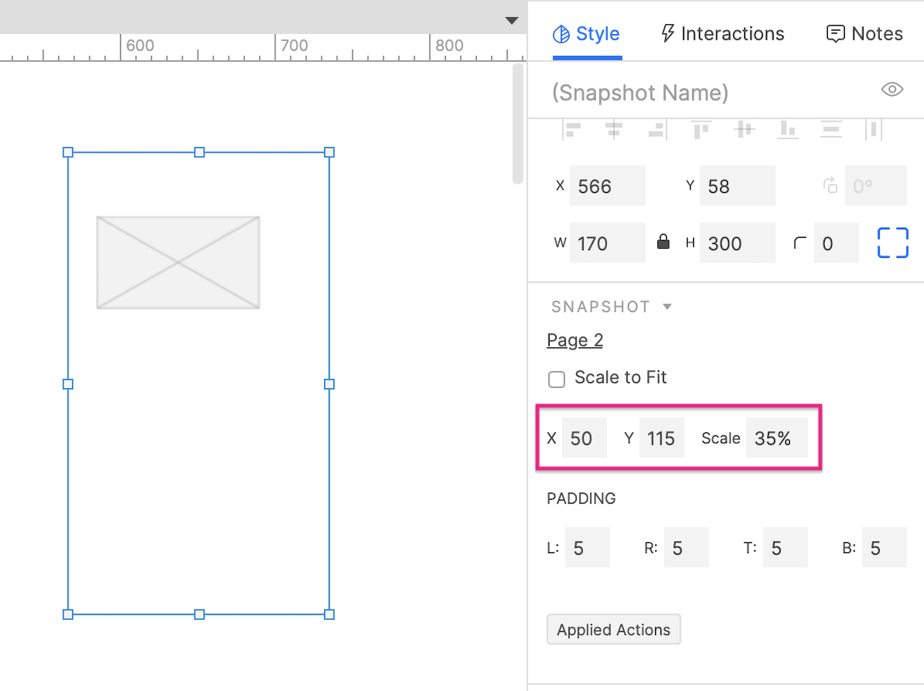Click the corner radius field showing 0
This screenshot has height=691, width=924.
pos(836,242)
